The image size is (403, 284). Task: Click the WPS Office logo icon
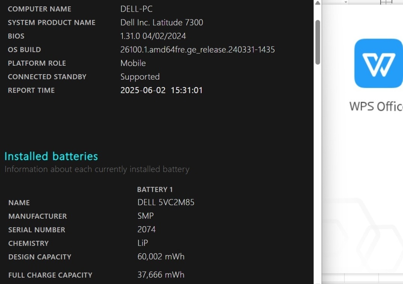point(379,63)
